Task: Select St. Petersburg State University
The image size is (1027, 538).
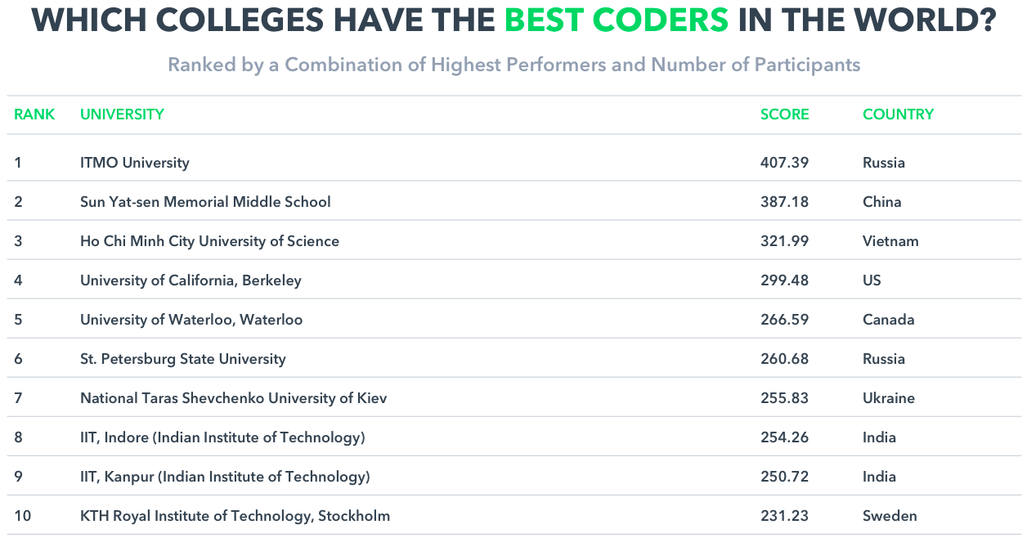Action: pos(183,359)
